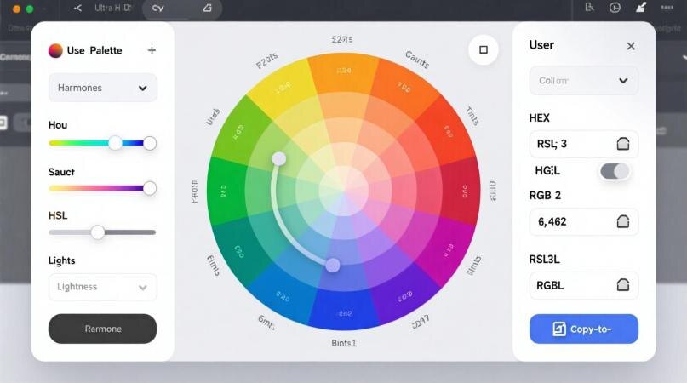Screen dimensions: 687x383
Task: Click the Sauct slider handle
Action: [x=150, y=188]
